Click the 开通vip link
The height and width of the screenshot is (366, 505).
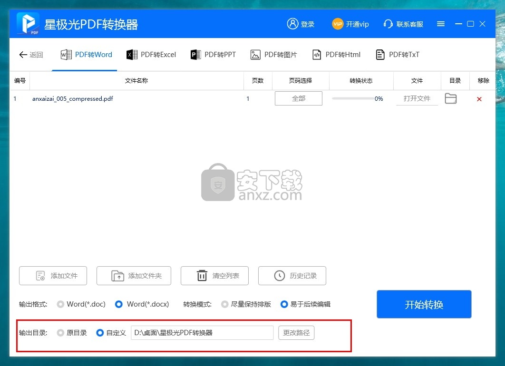coord(358,24)
